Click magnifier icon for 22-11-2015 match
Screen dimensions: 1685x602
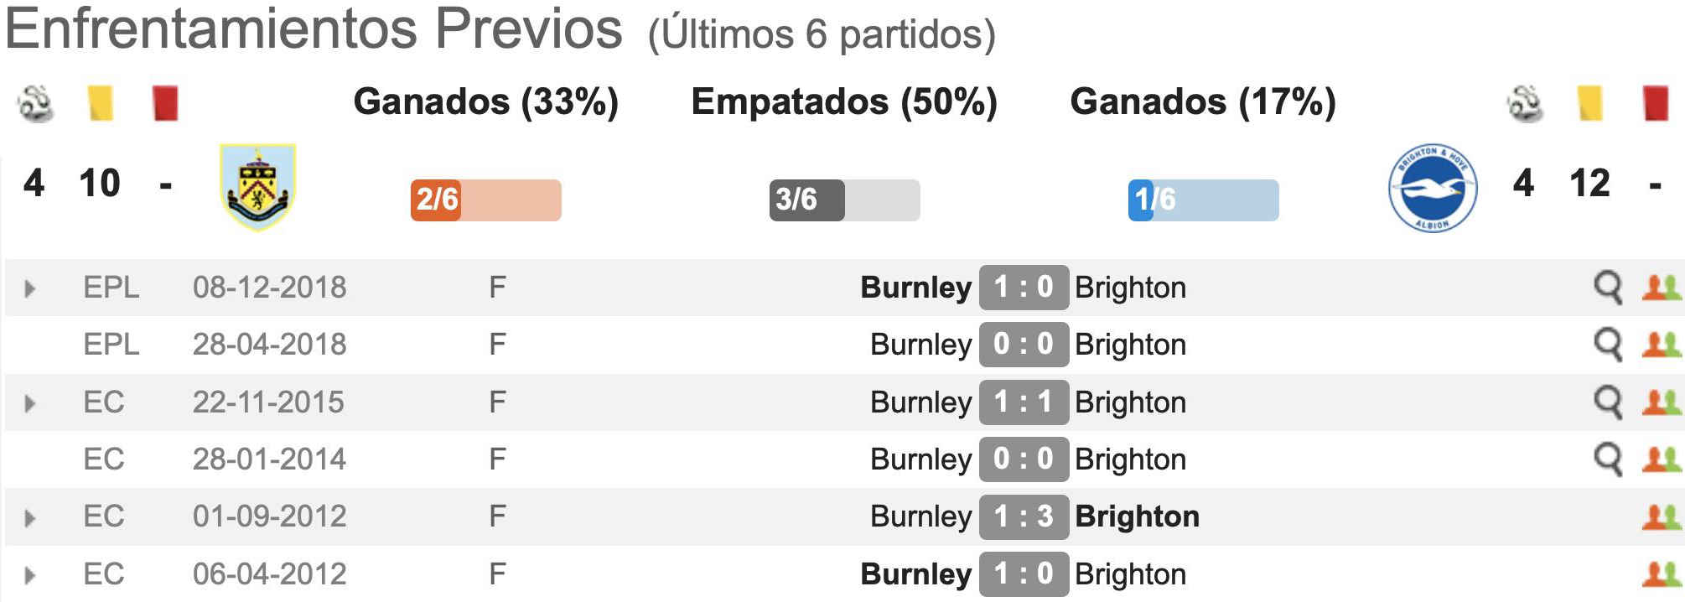tap(1608, 403)
